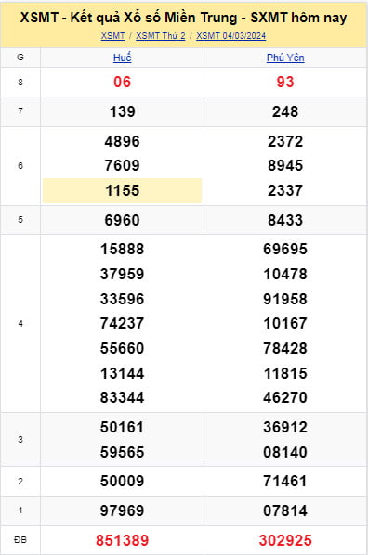Click Huế prize 8 number 06
The width and height of the screenshot is (368, 555).
point(123,82)
